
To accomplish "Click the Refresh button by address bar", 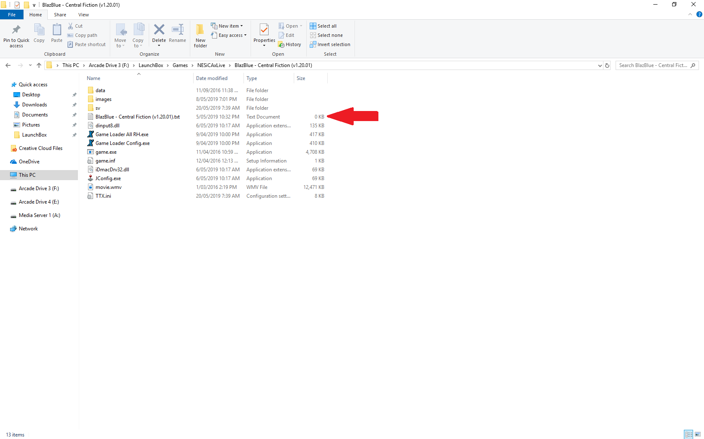I will coord(607,65).
